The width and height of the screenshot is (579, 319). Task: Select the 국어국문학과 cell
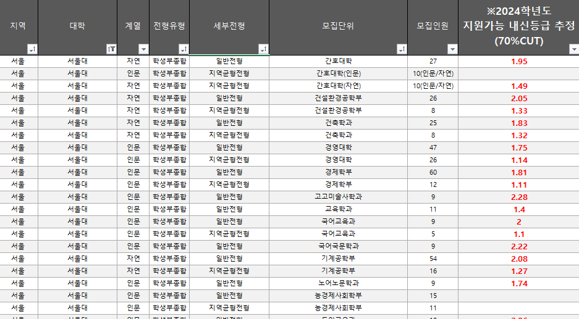coord(338,246)
